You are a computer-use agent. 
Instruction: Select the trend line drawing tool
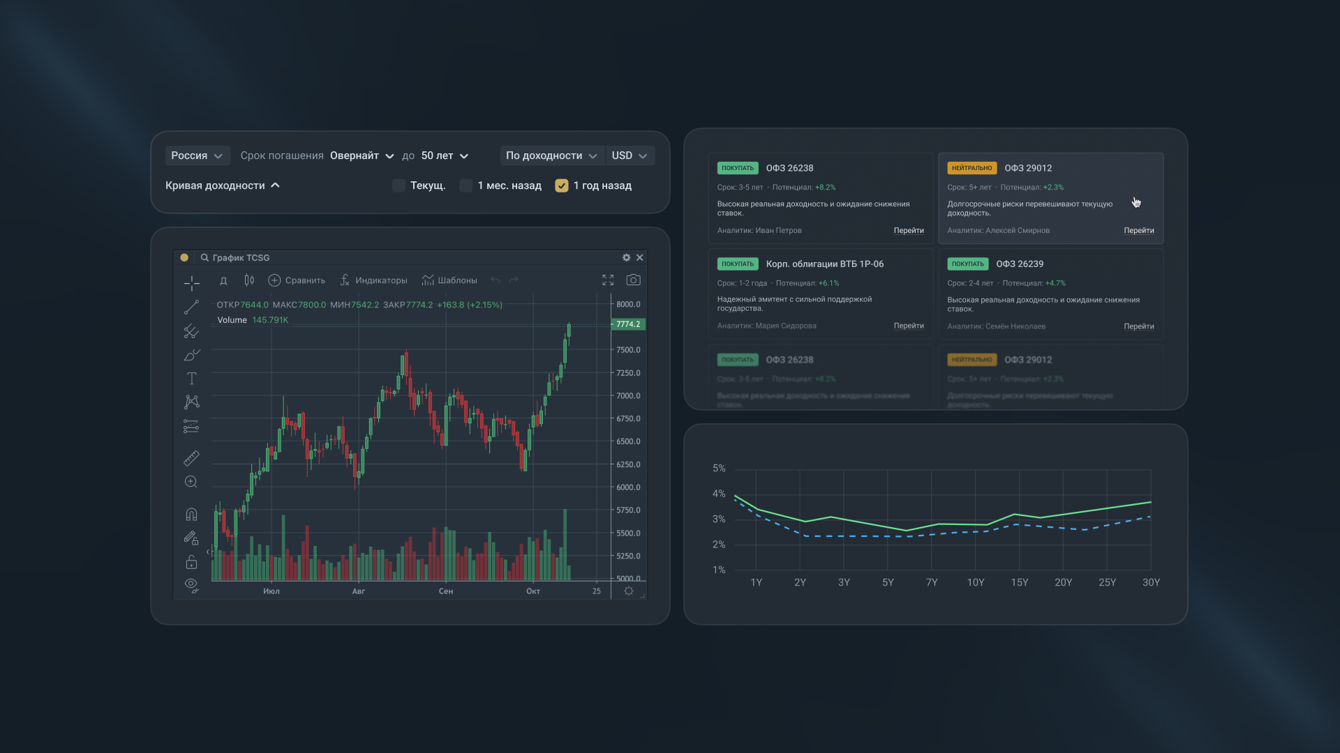click(x=191, y=307)
